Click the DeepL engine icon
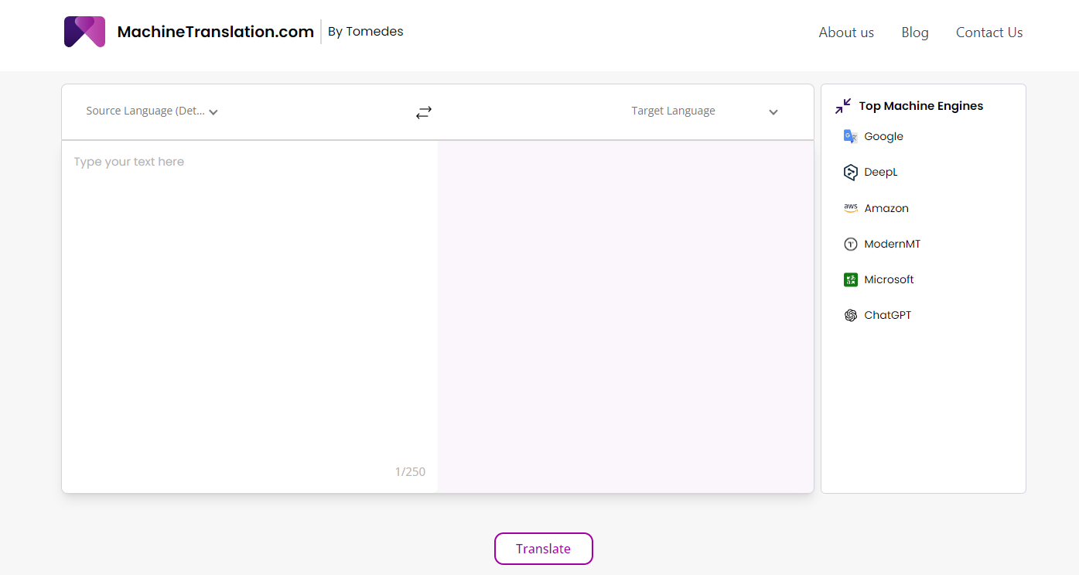This screenshot has width=1079, height=575. click(850, 173)
